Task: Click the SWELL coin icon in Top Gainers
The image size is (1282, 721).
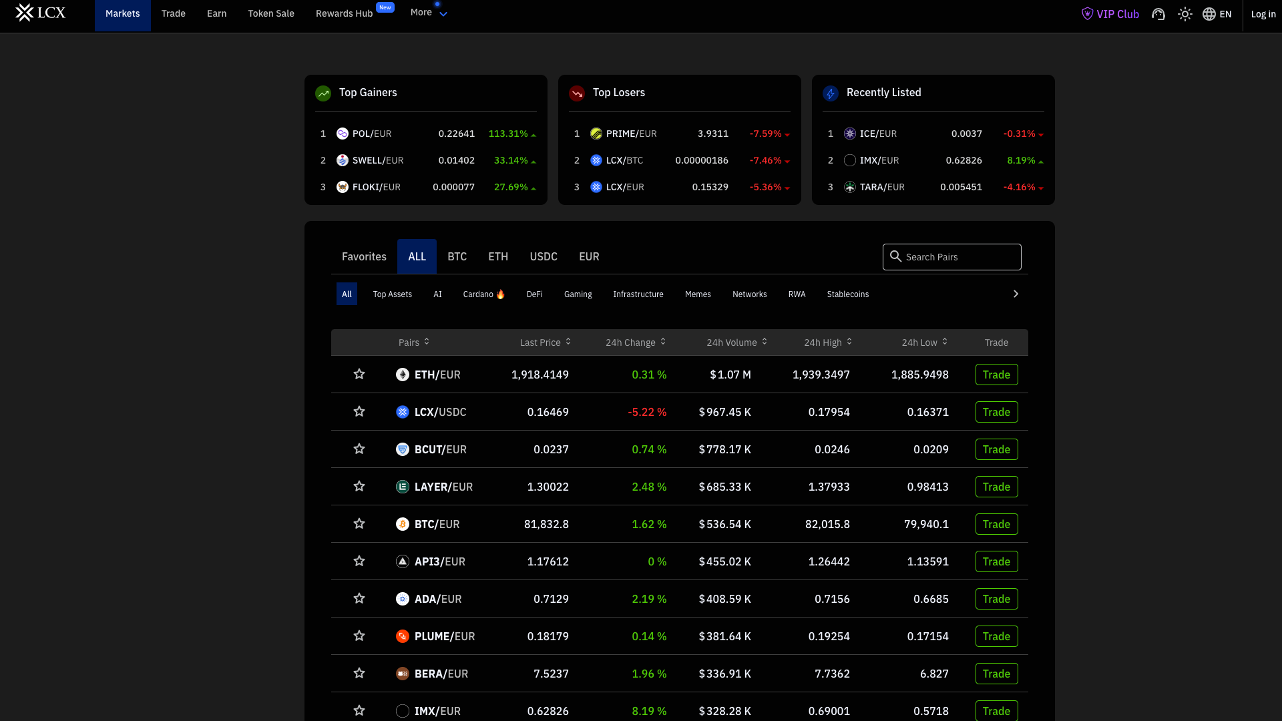Action: 343,160
